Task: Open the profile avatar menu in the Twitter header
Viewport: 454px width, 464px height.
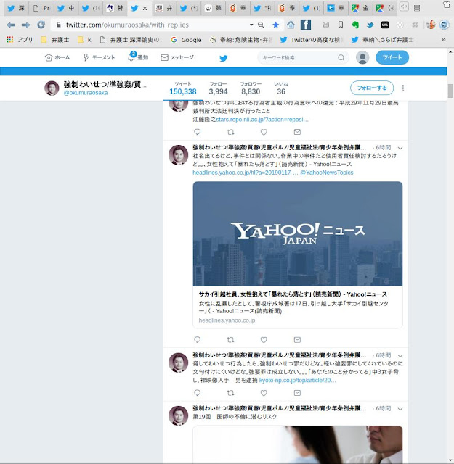Action: (x=362, y=57)
